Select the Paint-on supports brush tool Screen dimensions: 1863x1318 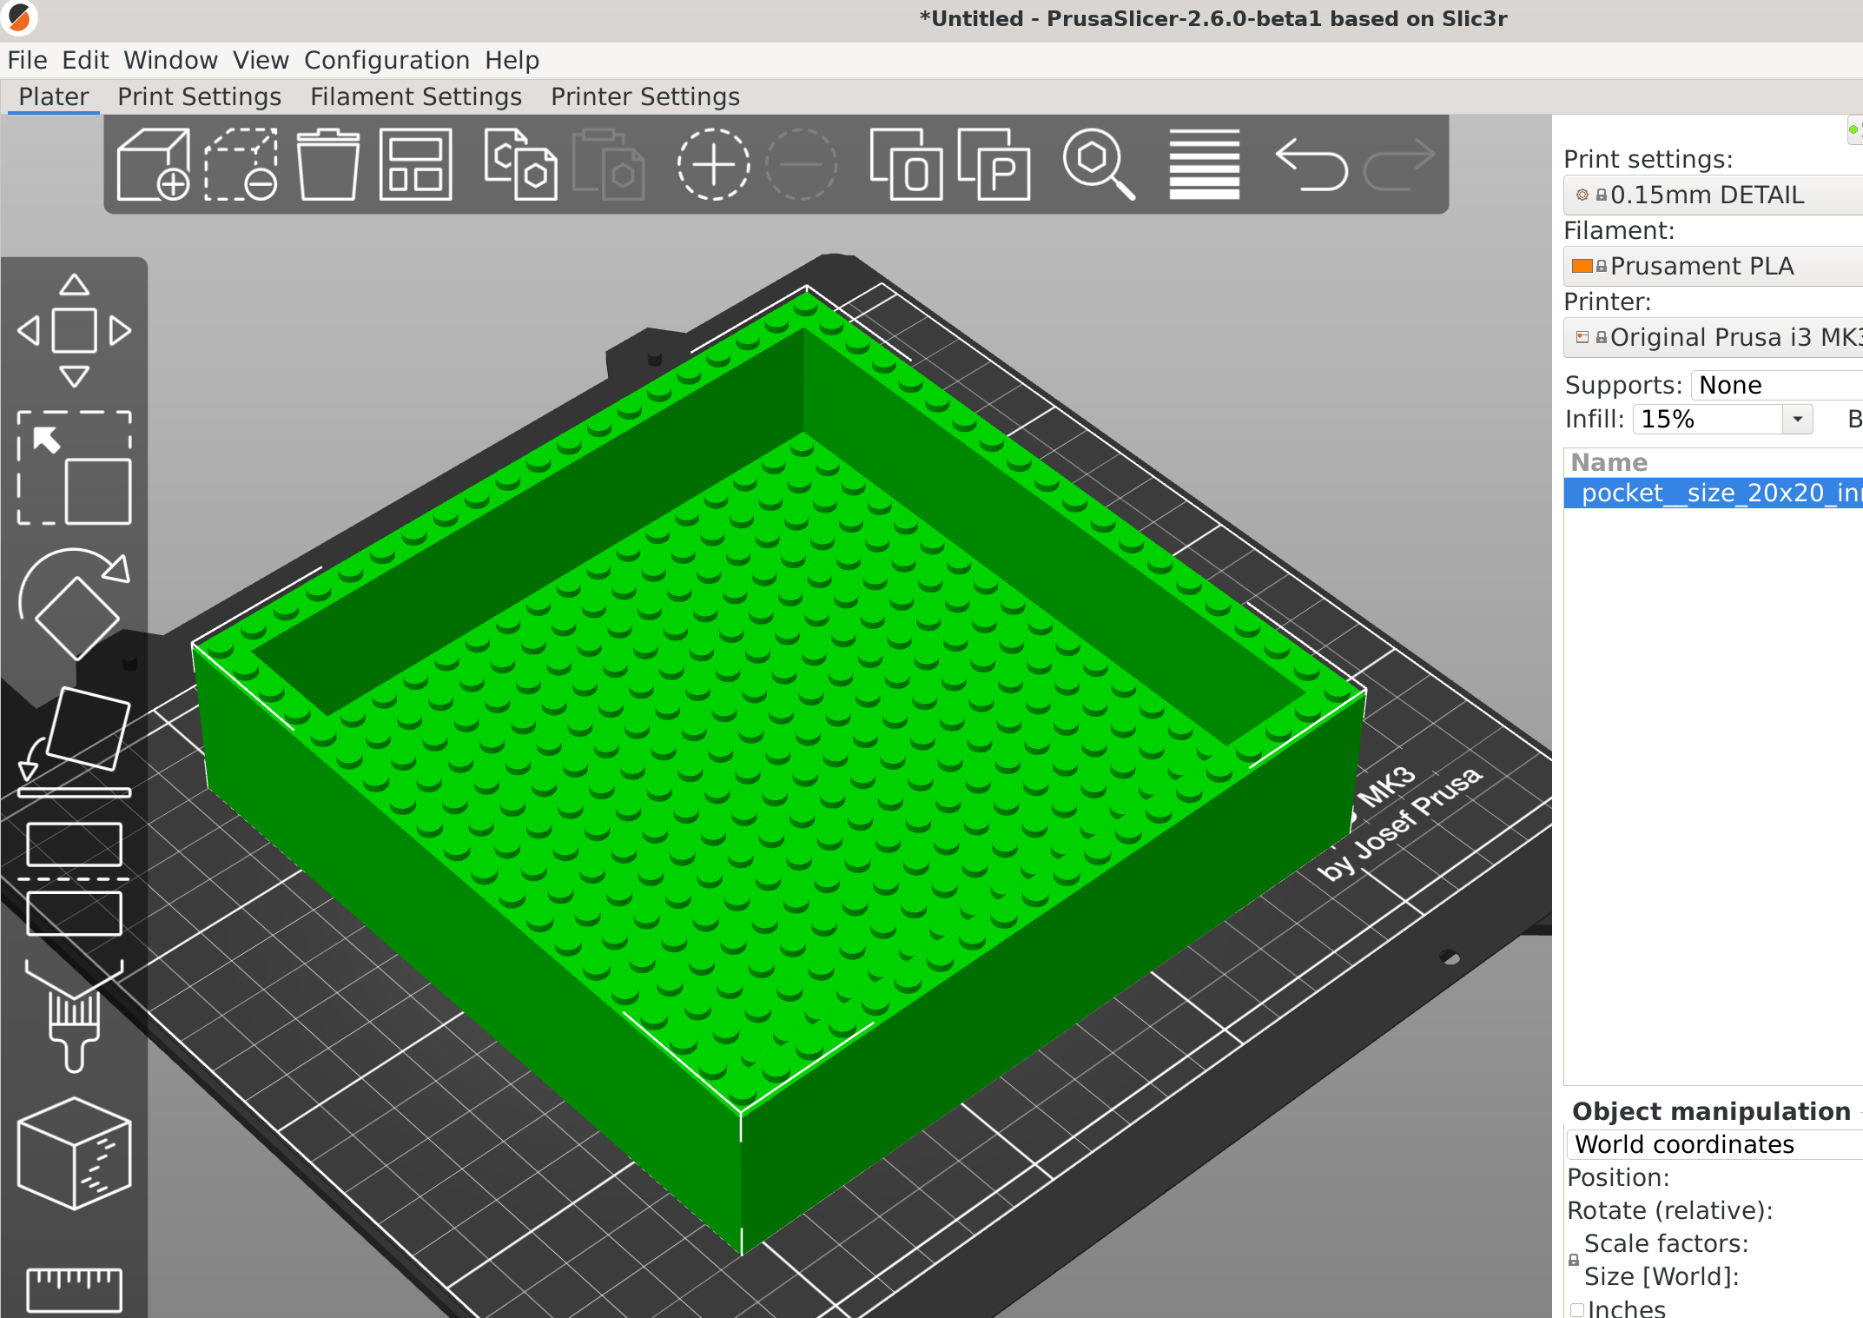pos(75,1016)
